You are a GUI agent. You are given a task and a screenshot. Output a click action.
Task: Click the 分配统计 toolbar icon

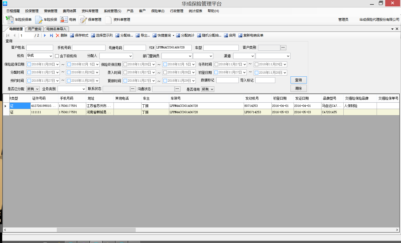(178, 35)
